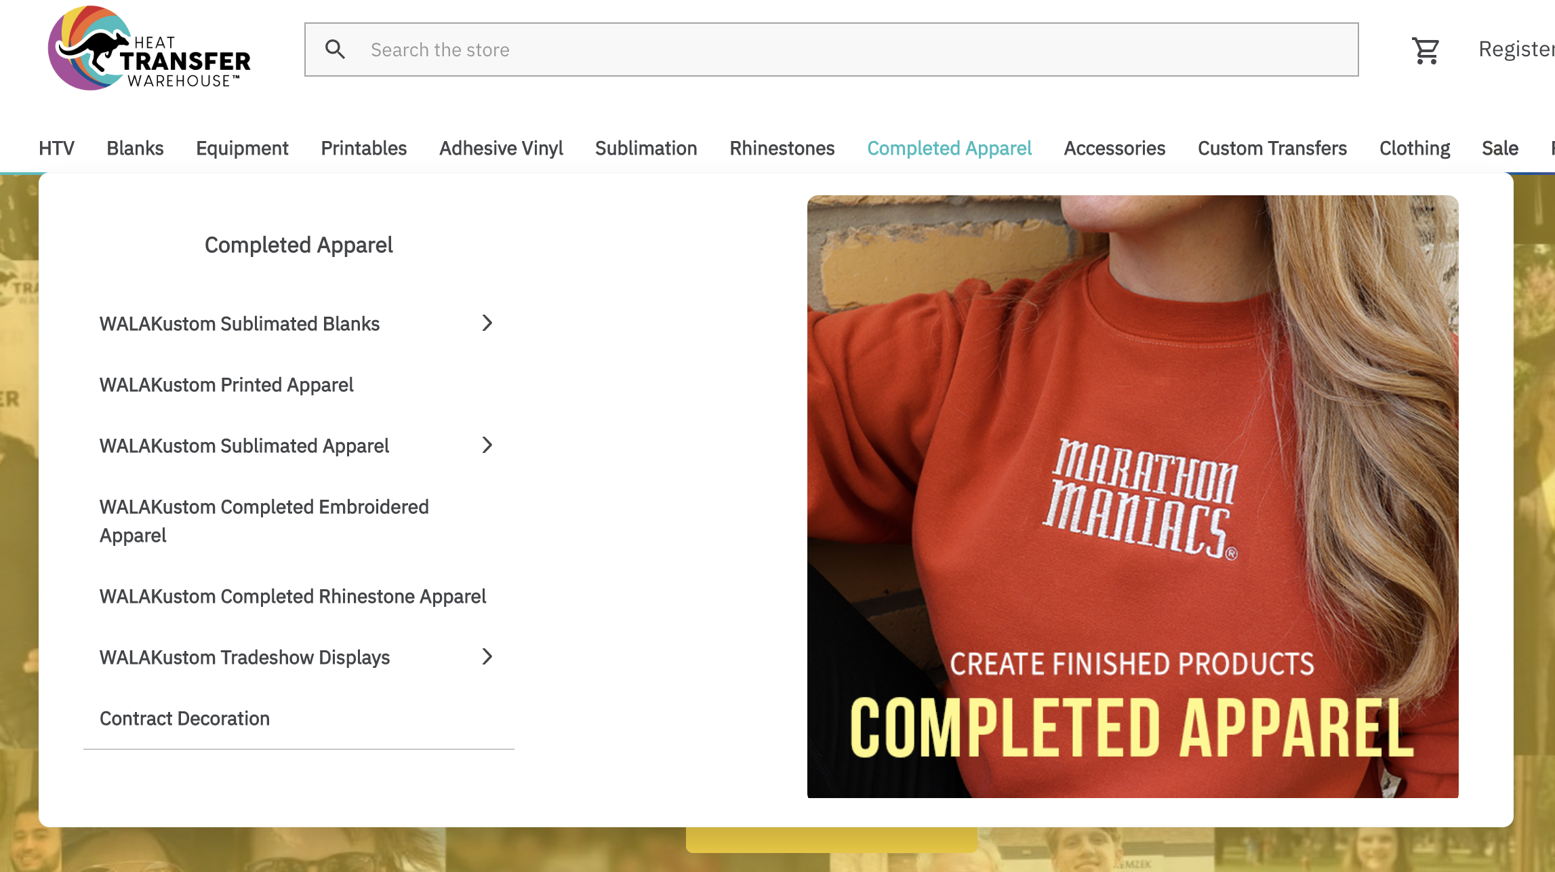This screenshot has height=872, width=1555.
Task: Open WALAKustom Completed Rhinestone Apparel link
Action: [293, 596]
